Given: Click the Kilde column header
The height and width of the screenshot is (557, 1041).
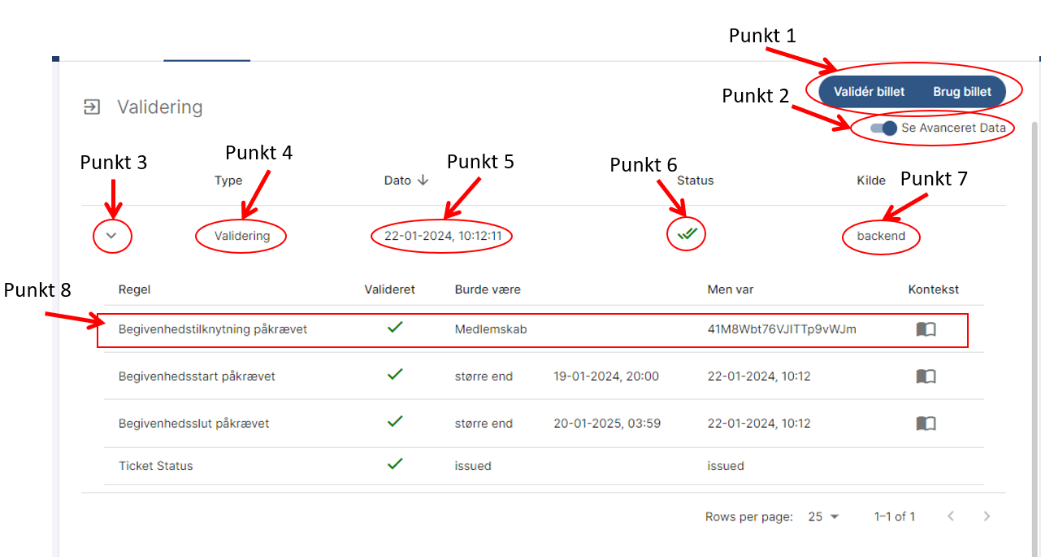Looking at the screenshot, I should click(871, 181).
